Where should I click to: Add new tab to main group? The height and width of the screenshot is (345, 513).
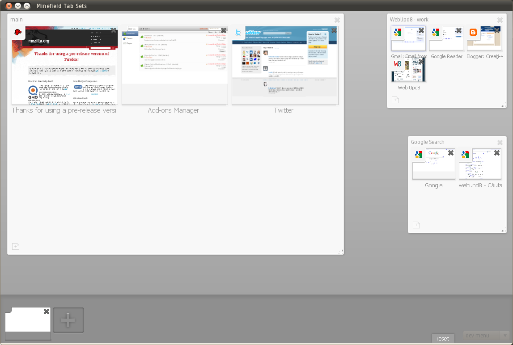tap(16, 247)
